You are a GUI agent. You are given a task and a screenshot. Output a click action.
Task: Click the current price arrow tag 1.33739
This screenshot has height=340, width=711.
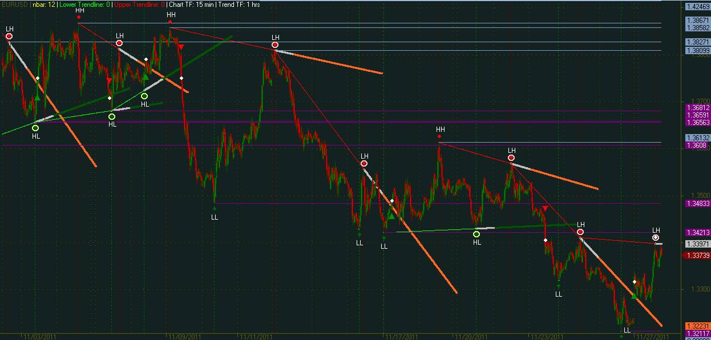click(x=698, y=255)
